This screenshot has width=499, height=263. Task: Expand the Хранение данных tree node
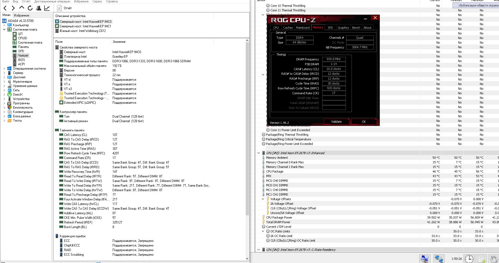[4, 86]
